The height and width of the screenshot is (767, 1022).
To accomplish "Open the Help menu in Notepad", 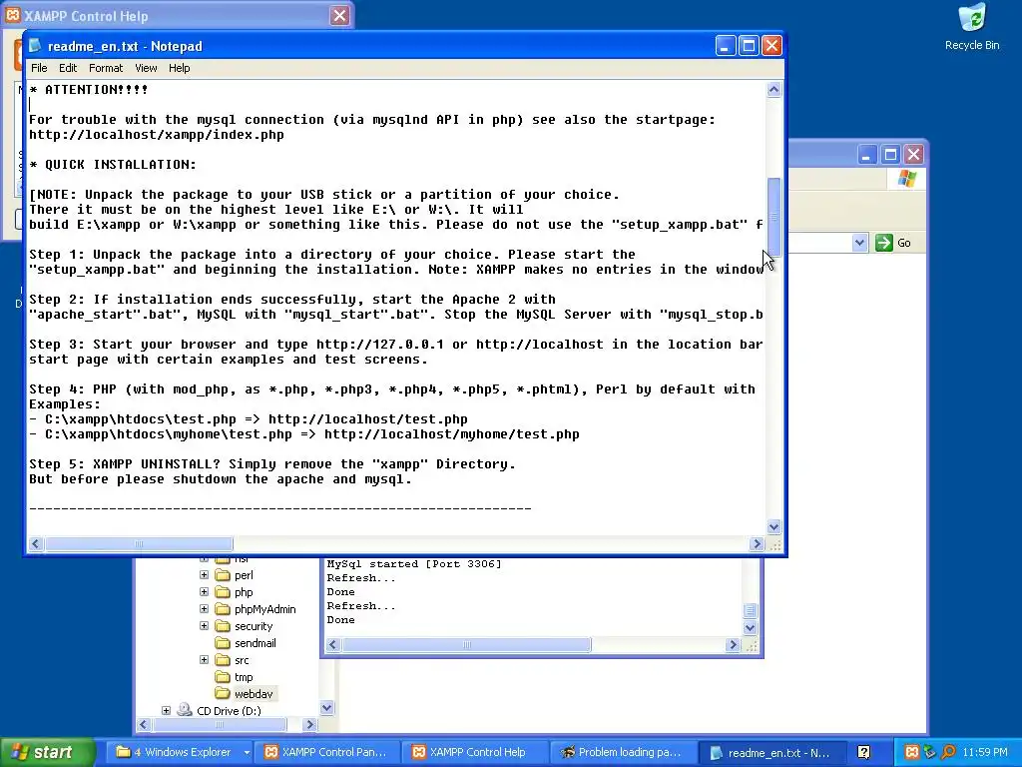I will click(x=180, y=68).
